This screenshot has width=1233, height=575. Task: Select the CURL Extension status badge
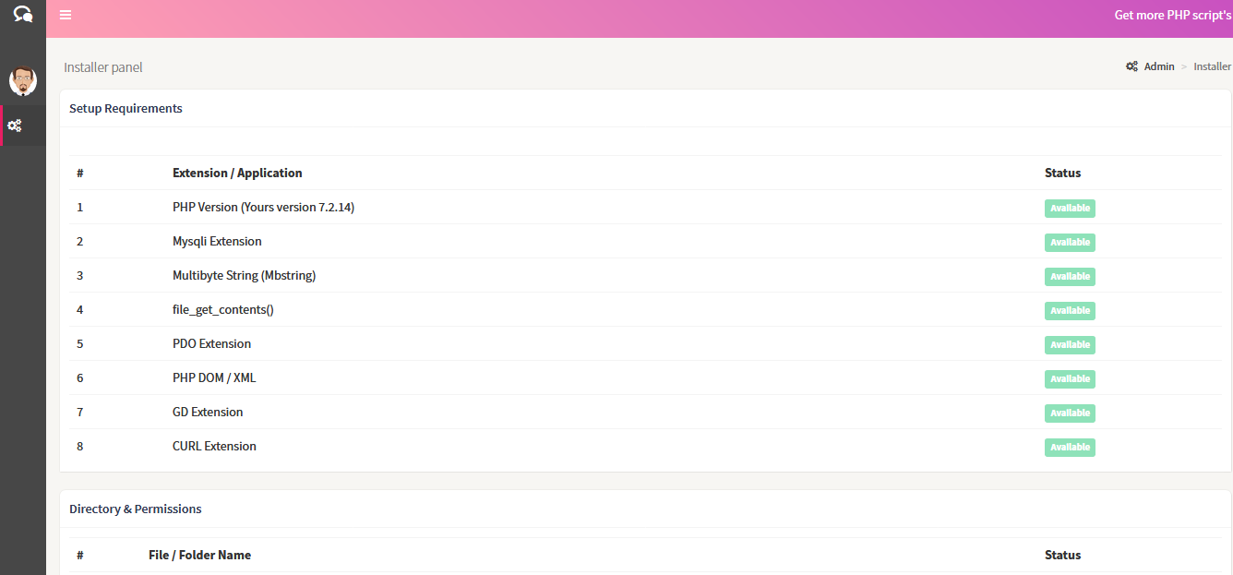[1070, 448]
